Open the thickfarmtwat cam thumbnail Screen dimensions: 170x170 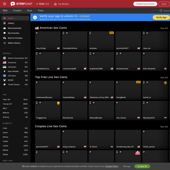128,61
